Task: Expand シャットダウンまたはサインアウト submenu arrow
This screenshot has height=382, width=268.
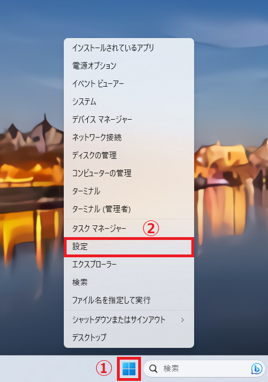Action: point(182,320)
